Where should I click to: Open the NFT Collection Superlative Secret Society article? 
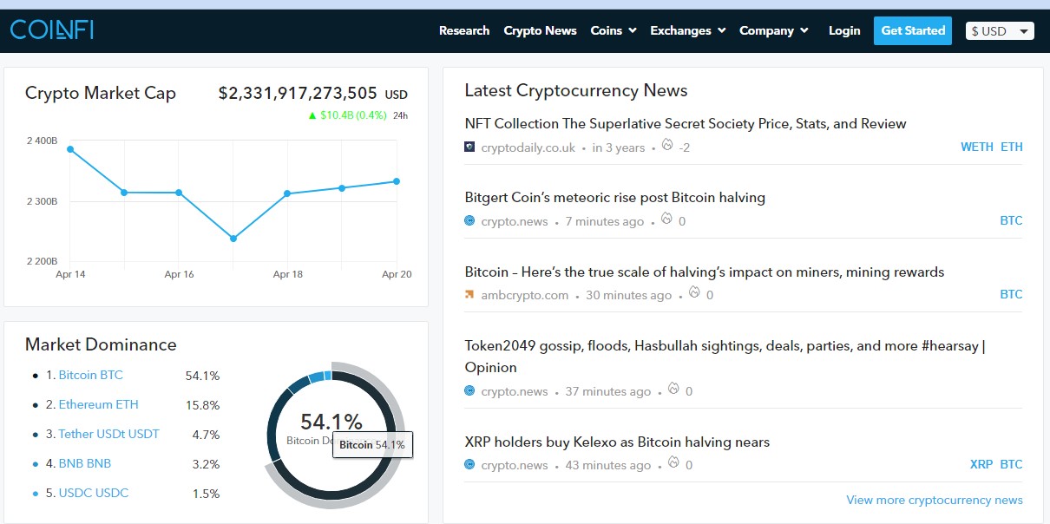(x=686, y=123)
